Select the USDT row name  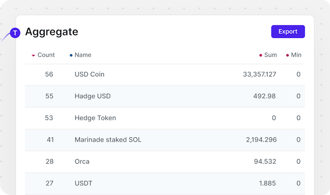[x=84, y=183]
